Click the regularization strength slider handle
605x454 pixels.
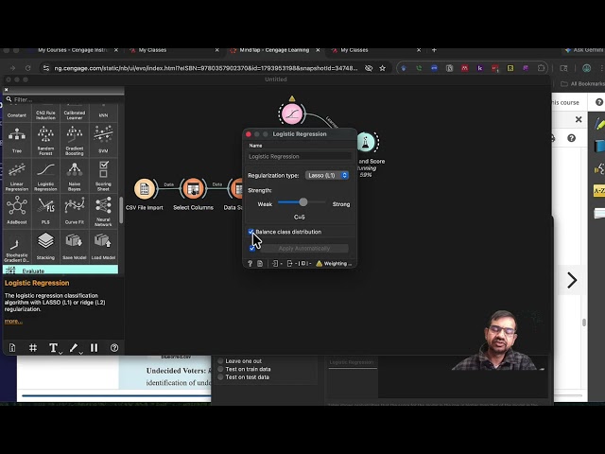(303, 201)
